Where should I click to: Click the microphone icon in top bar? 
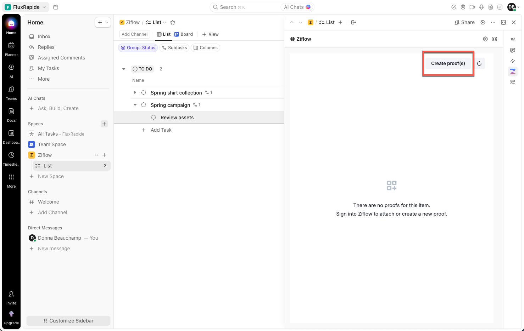point(481,7)
